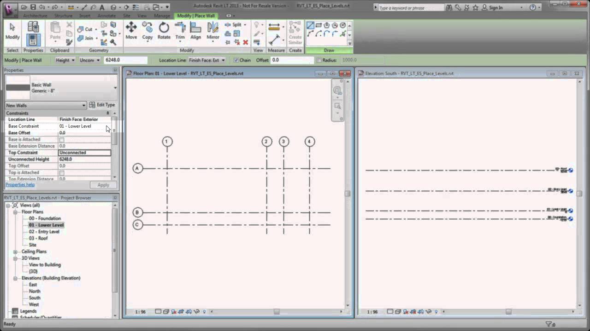Select the Line draw tool
This screenshot has width=590, height=331.
[311, 25]
